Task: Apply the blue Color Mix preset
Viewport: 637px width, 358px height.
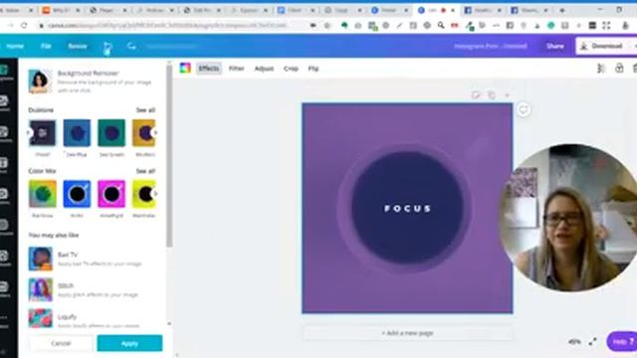Action: [x=77, y=194]
